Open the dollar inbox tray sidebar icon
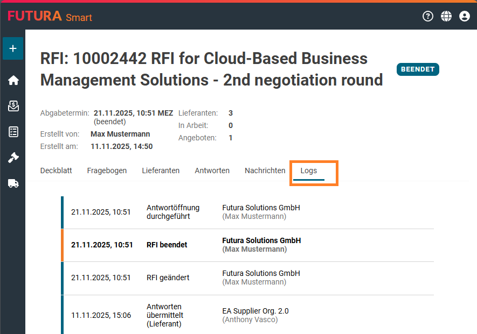Viewport: 477px width, 334px height. (x=13, y=106)
